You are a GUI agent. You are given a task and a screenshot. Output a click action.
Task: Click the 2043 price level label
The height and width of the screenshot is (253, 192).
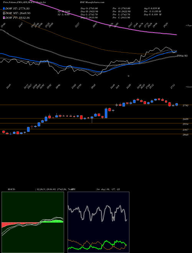(185, 135)
